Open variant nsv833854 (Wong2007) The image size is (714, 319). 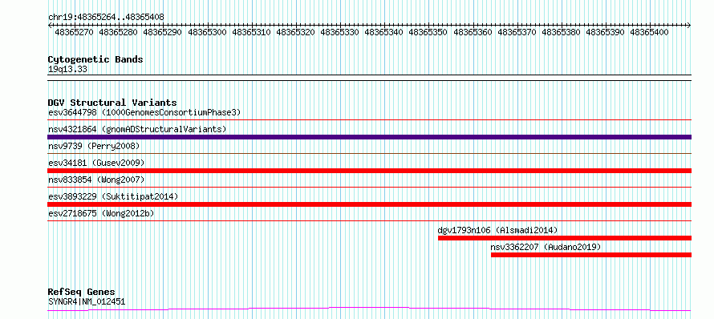[x=96, y=180]
